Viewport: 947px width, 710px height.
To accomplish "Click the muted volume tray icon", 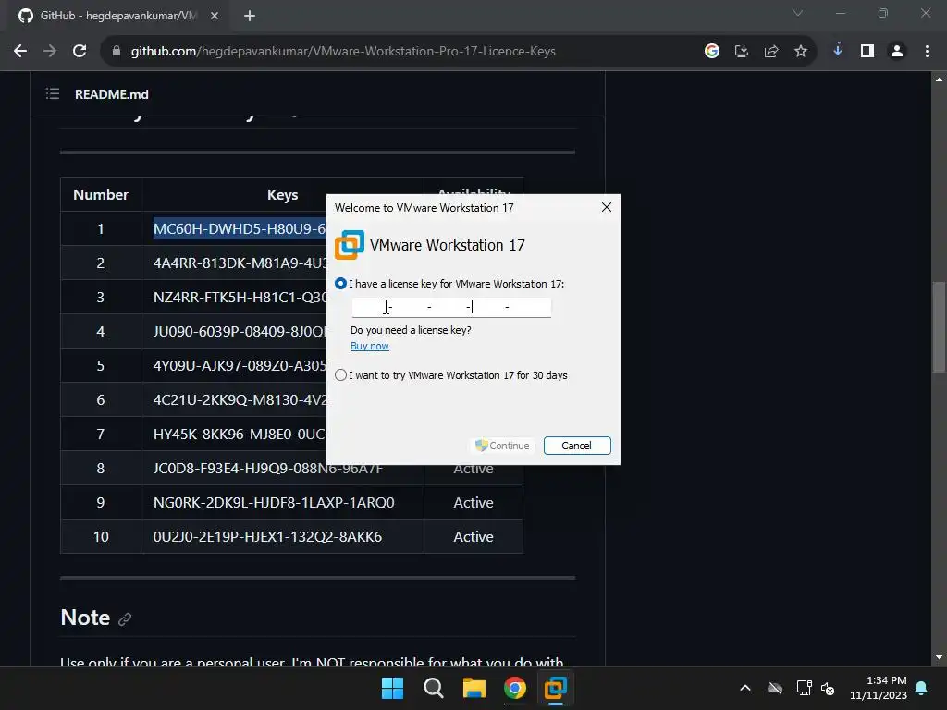I will click(828, 688).
